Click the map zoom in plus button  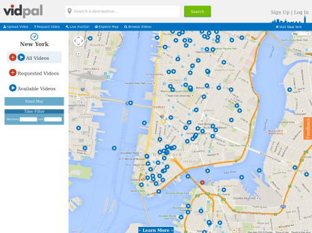(79, 54)
